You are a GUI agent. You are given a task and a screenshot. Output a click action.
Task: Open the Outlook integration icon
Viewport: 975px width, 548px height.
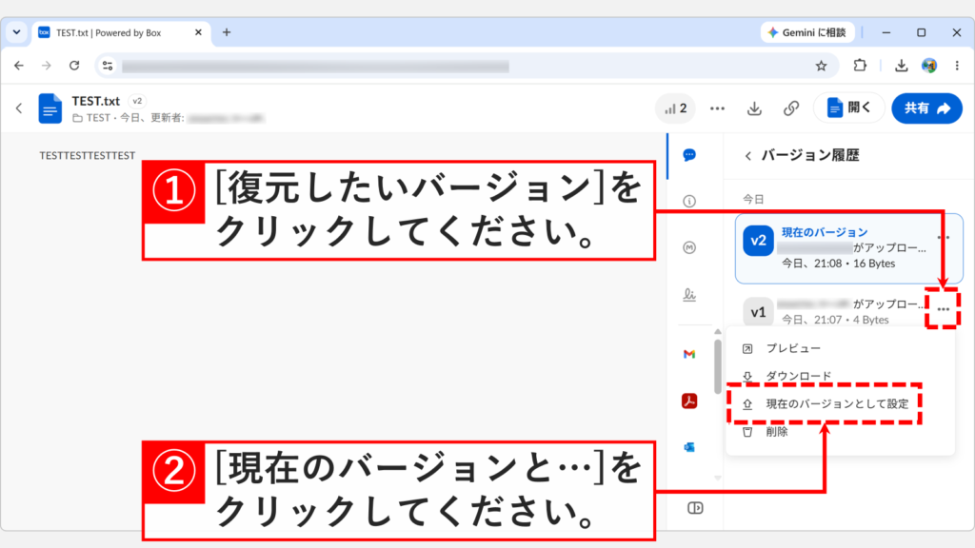[x=689, y=447]
